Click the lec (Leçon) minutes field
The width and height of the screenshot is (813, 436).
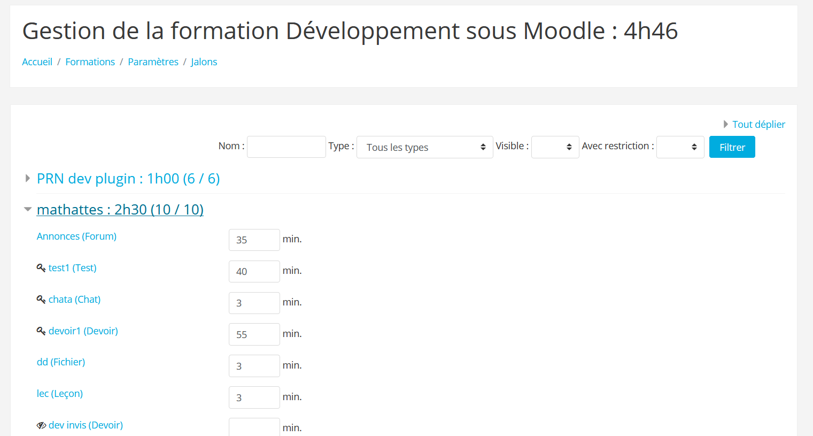click(254, 397)
